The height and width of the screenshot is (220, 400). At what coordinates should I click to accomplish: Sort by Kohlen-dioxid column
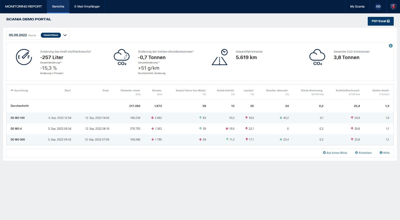pyautogui.click(x=381, y=90)
